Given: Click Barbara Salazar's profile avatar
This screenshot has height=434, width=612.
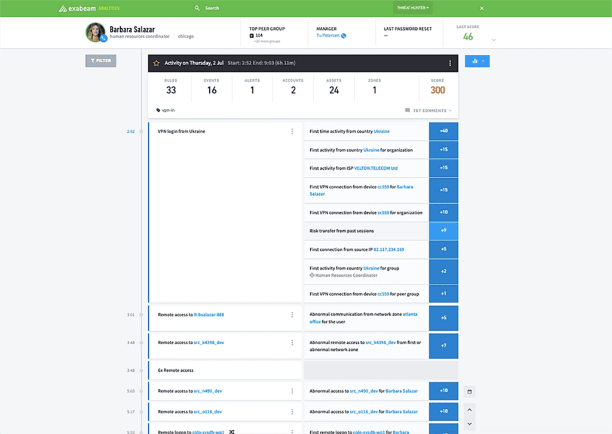Looking at the screenshot, I should [x=96, y=32].
